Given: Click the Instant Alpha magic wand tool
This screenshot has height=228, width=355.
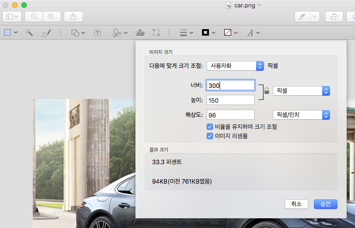Looking at the screenshot, I should click(x=29, y=33).
